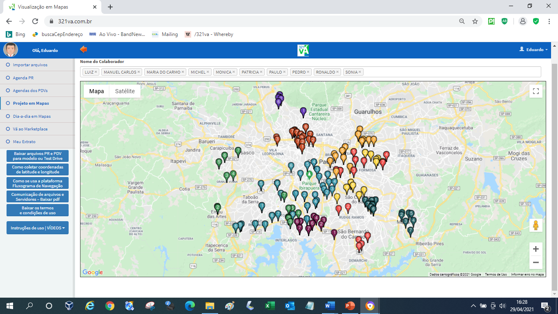The width and height of the screenshot is (558, 314).
Task: Click the 321VA logo in header
Action: tap(303, 50)
